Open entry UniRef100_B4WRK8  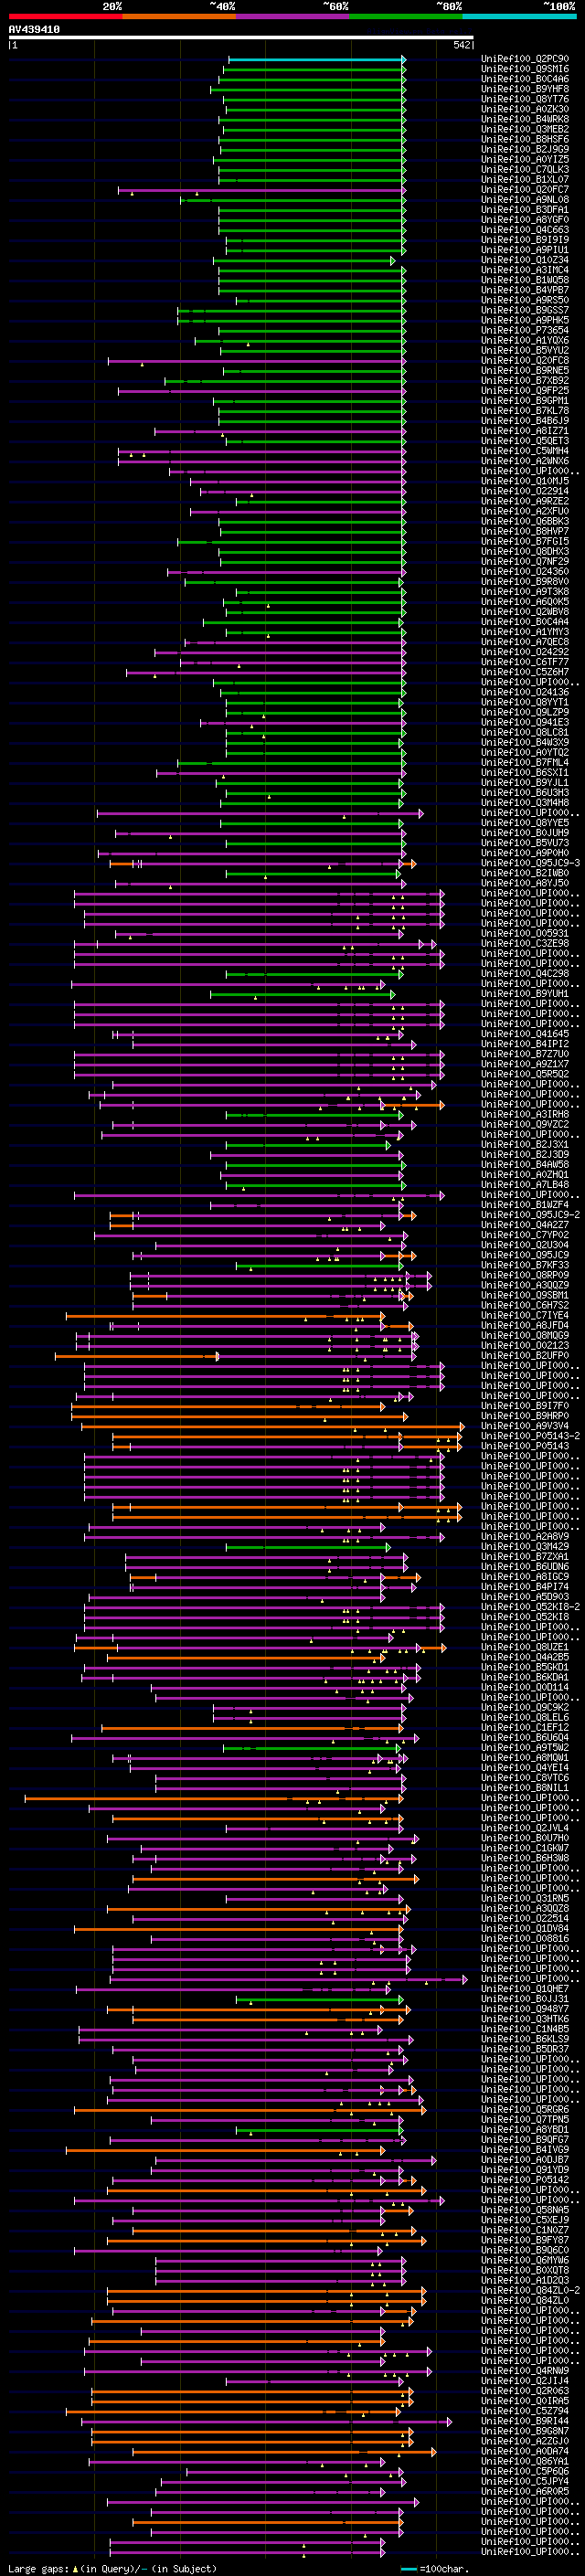coord(525,119)
